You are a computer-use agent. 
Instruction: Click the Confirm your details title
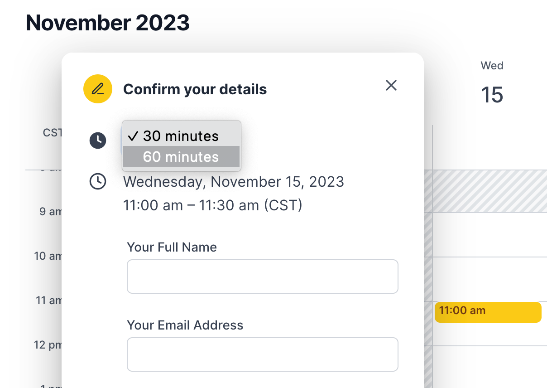point(195,89)
